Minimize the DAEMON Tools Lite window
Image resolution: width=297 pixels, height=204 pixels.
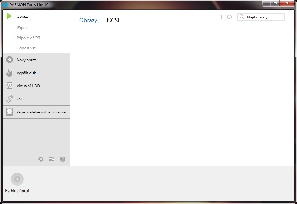(267, 4)
